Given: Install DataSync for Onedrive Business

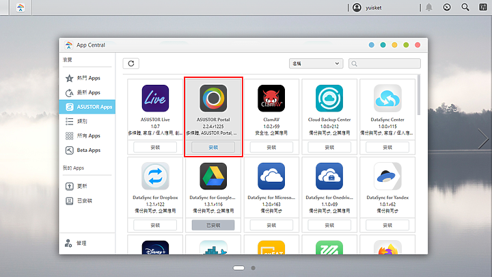Looking at the screenshot, I should [x=329, y=225].
